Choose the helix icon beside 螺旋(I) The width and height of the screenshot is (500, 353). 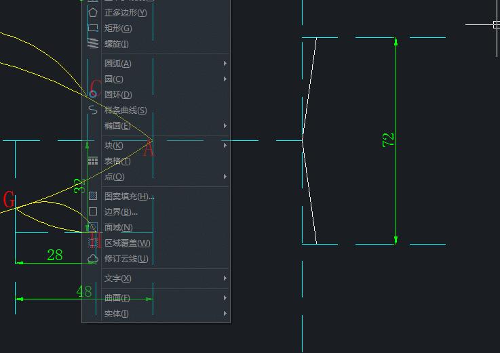point(93,43)
